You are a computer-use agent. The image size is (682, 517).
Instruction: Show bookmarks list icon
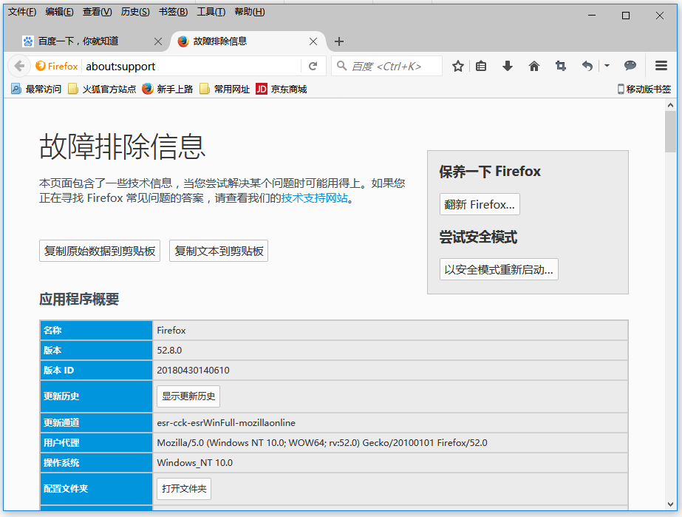(481, 66)
